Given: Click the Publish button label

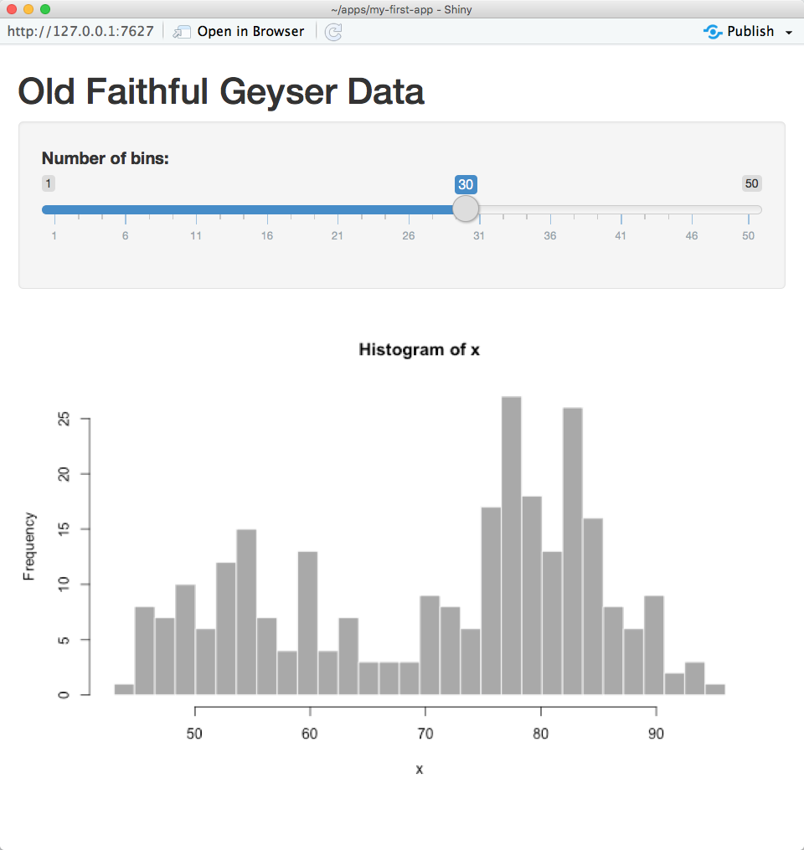Looking at the screenshot, I should pyautogui.click(x=750, y=32).
